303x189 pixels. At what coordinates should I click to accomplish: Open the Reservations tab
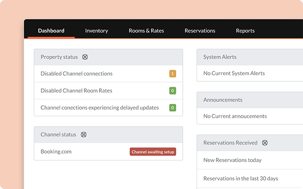coord(200,31)
